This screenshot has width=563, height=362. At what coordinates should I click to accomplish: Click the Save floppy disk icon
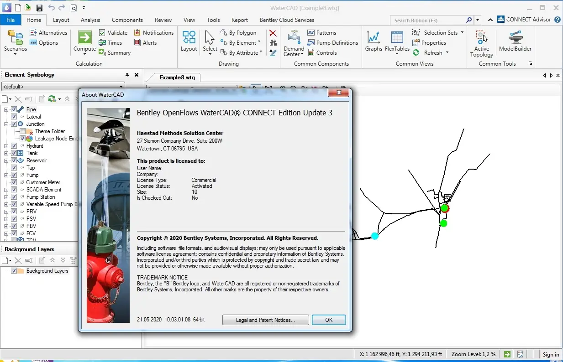[39, 8]
